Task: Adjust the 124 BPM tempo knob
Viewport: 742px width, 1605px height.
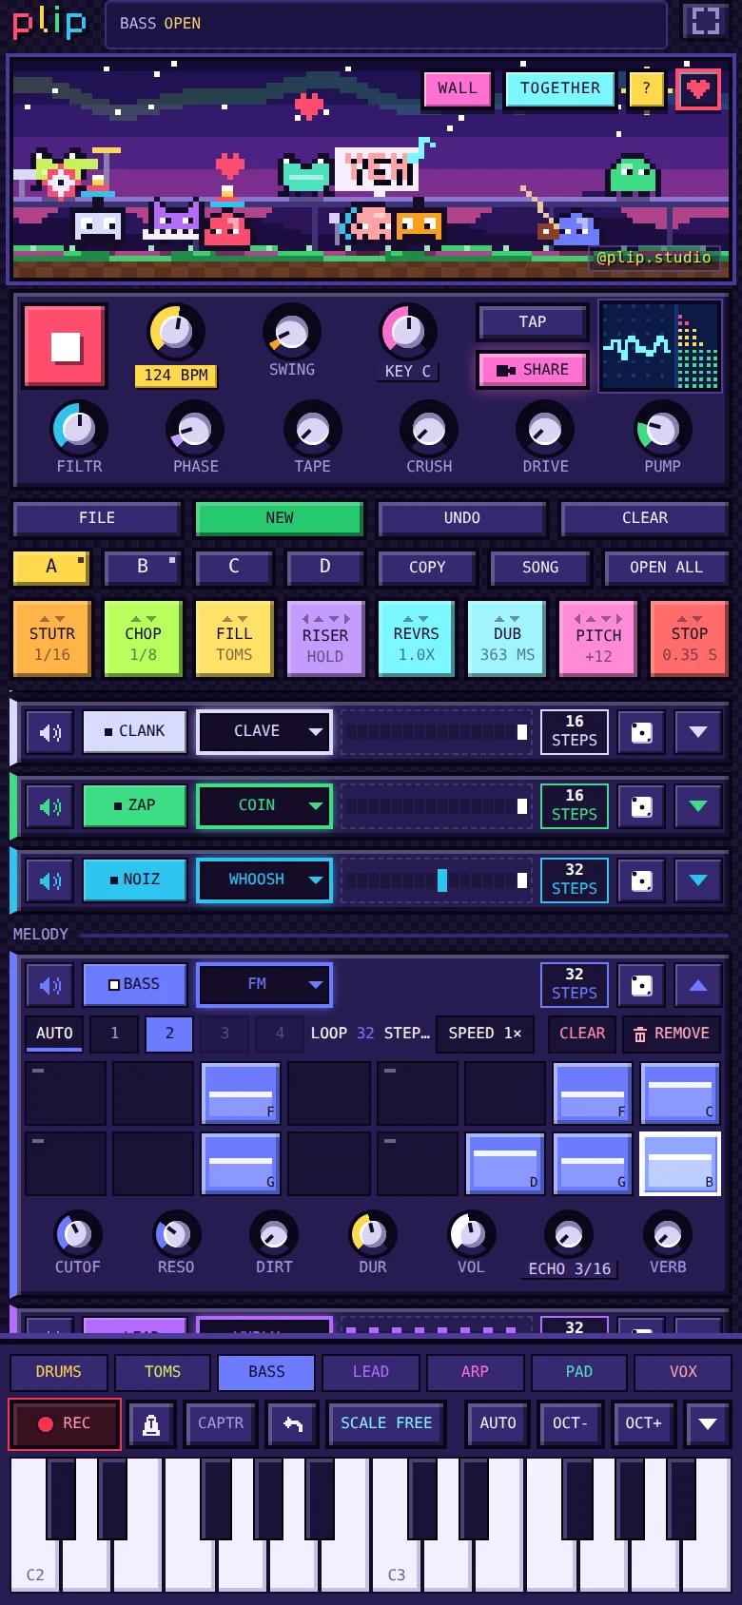Action: coord(176,332)
